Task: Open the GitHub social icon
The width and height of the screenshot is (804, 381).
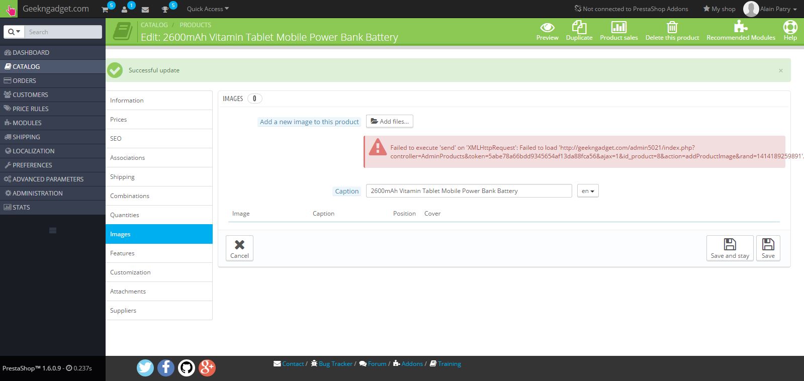Action: tap(187, 368)
